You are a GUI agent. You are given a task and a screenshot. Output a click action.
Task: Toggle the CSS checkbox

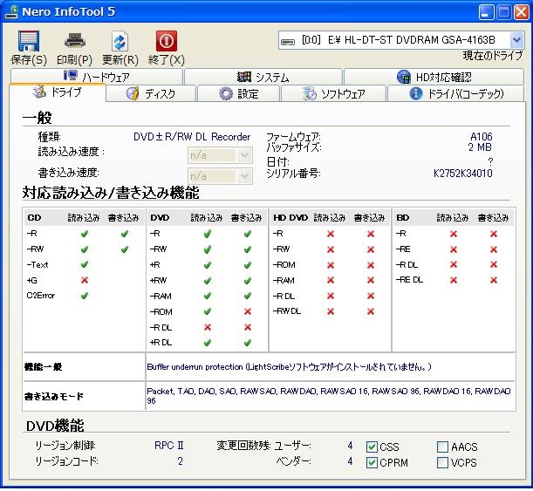(372, 447)
